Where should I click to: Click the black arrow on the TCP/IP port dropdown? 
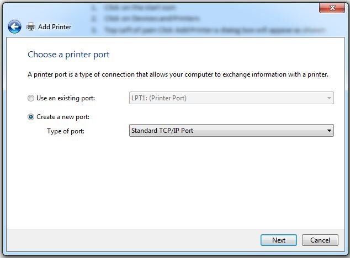point(329,131)
